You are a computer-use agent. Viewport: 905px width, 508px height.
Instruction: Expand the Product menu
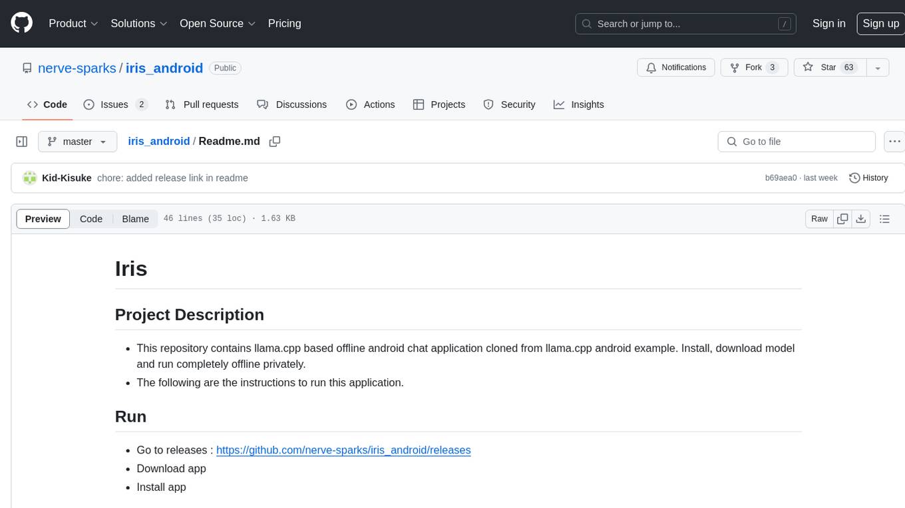coord(73,23)
